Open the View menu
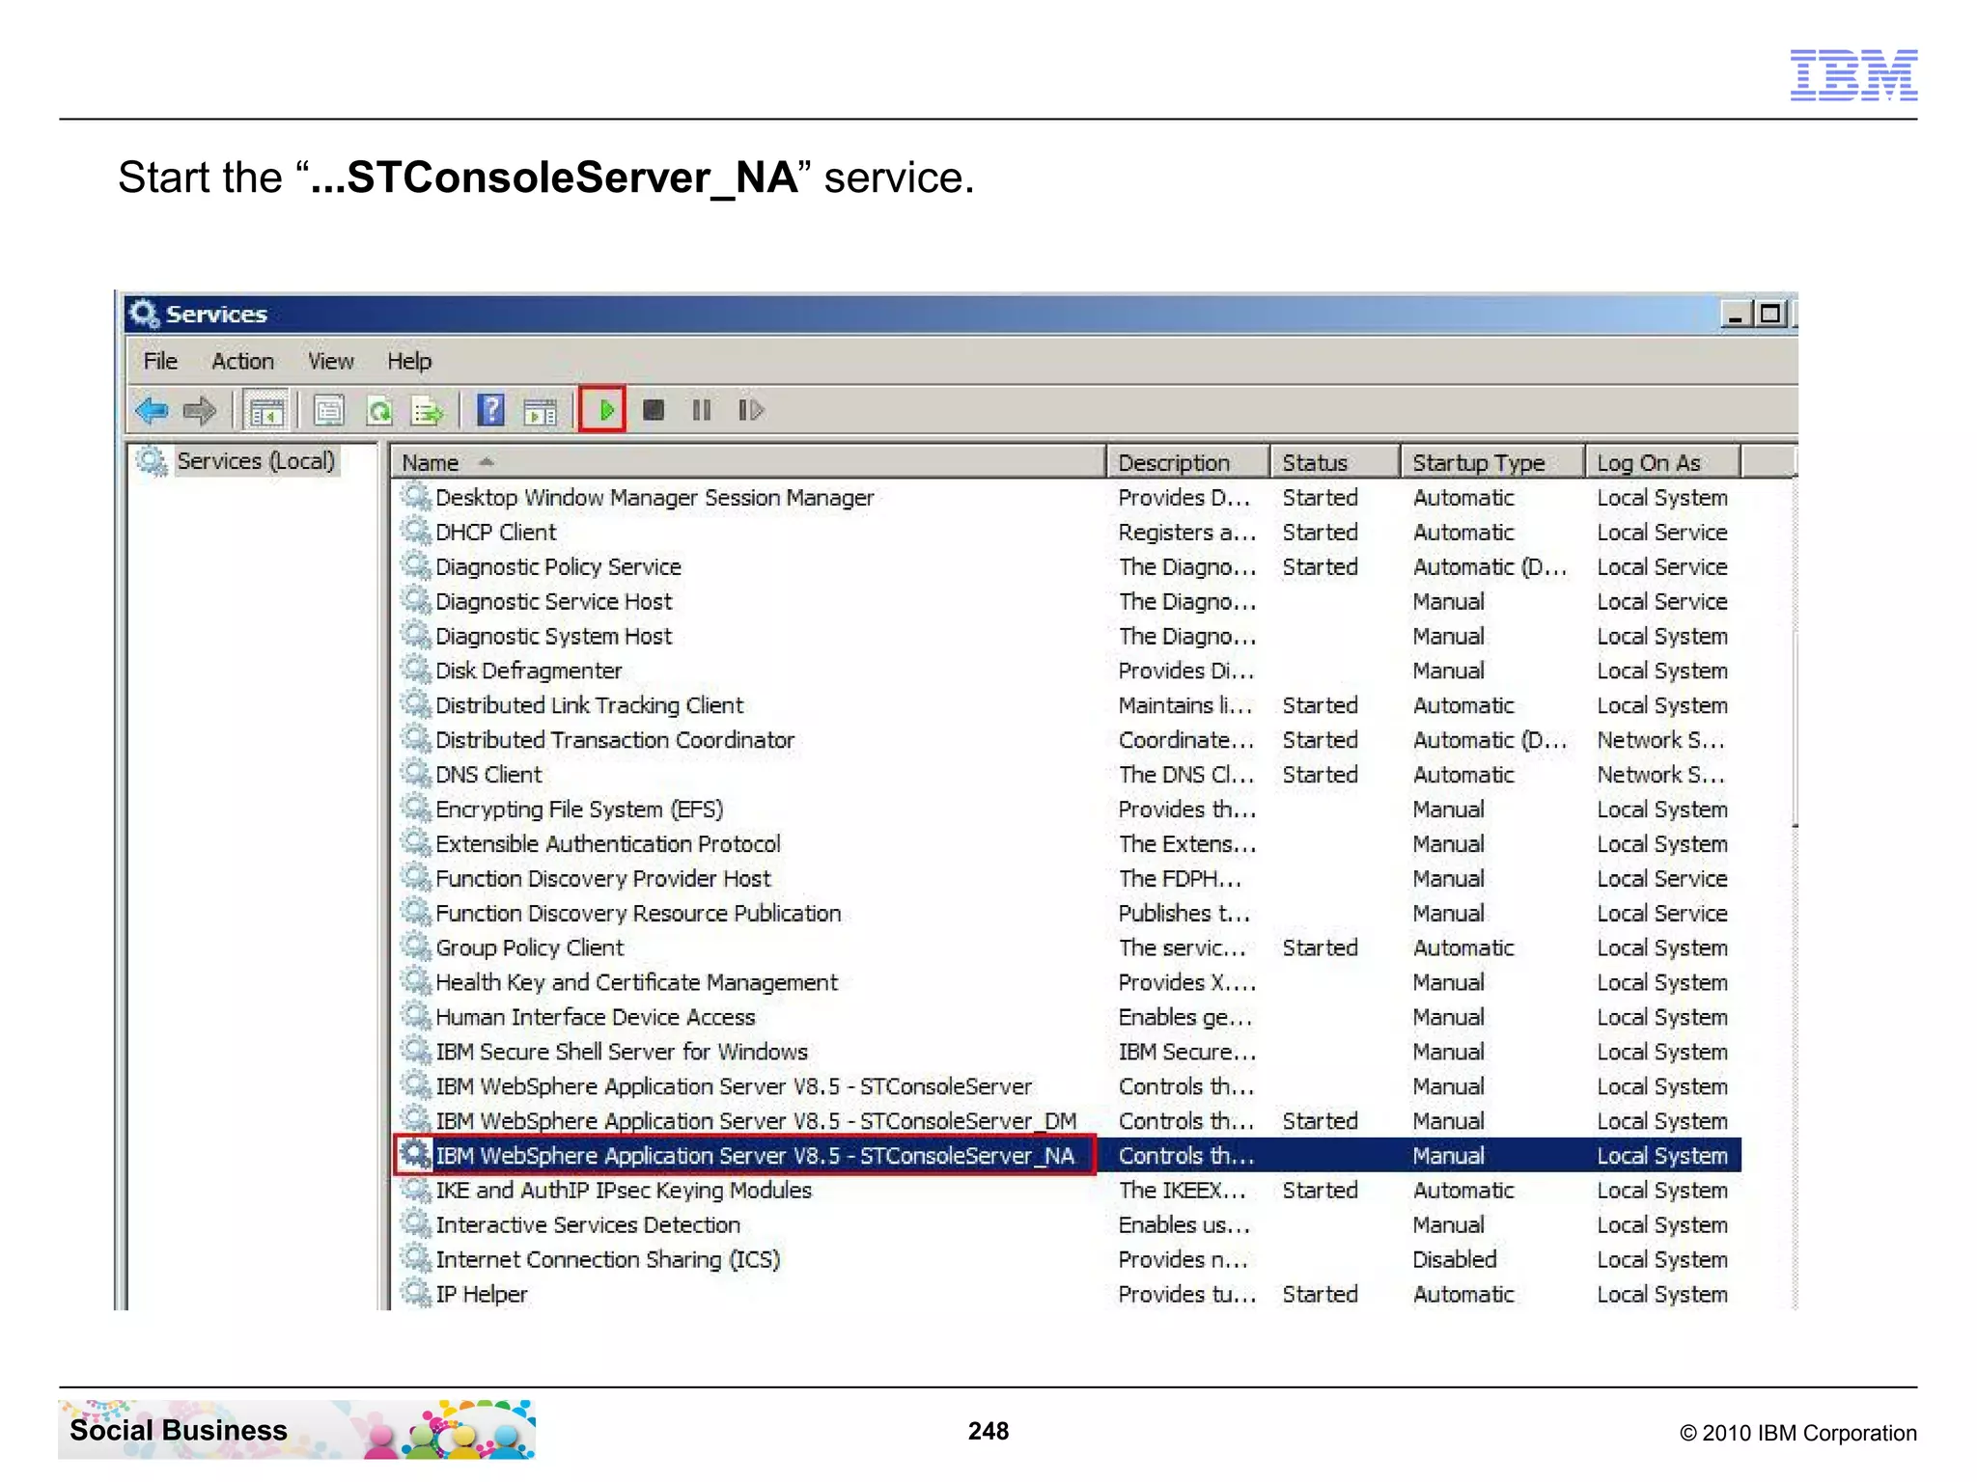Image resolution: width=1977 pixels, height=1482 pixels. [330, 361]
